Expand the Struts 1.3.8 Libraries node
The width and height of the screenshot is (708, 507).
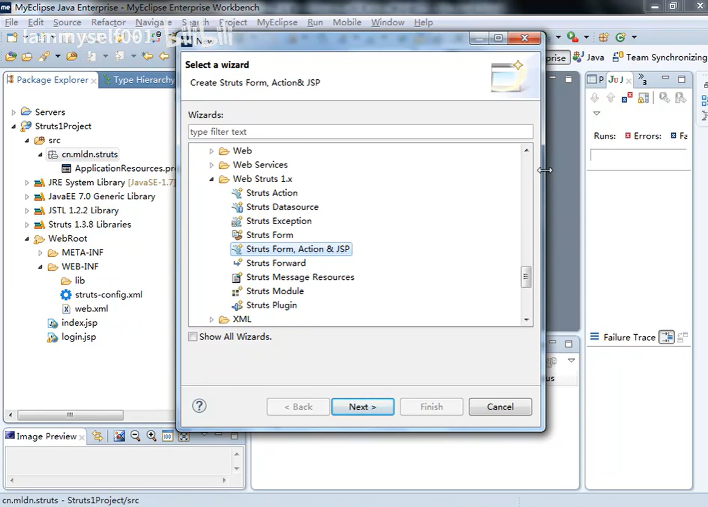click(x=27, y=225)
